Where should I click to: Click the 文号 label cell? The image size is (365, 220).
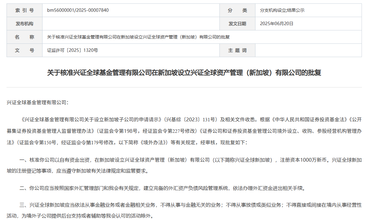tap(25, 50)
